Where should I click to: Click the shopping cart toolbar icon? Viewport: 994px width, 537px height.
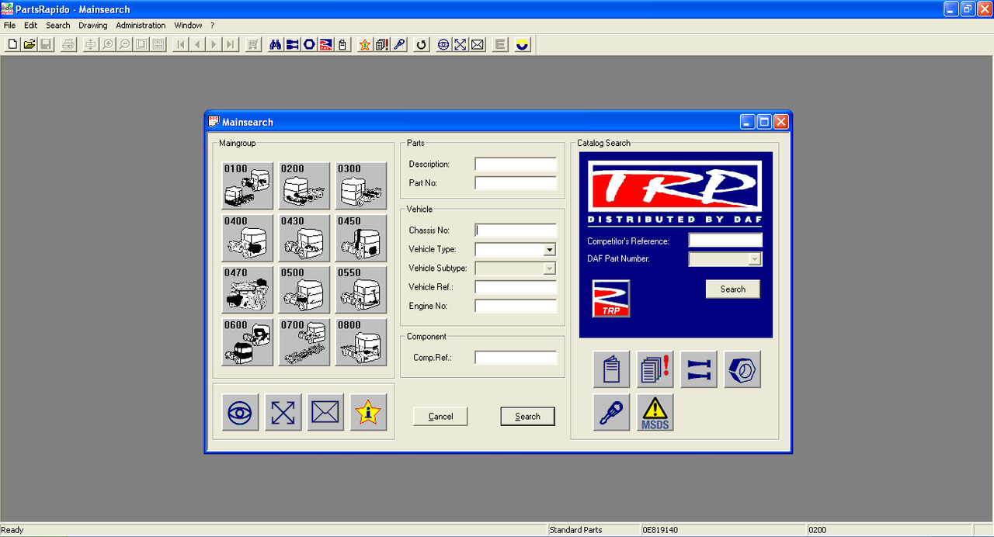tap(253, 44)
